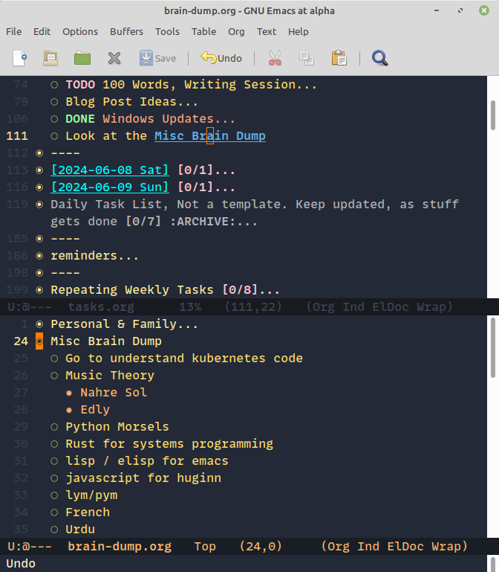Kill the buffer with the X toolbar icon
Screen dimensions: 499x572
click(x=114, y=58)
